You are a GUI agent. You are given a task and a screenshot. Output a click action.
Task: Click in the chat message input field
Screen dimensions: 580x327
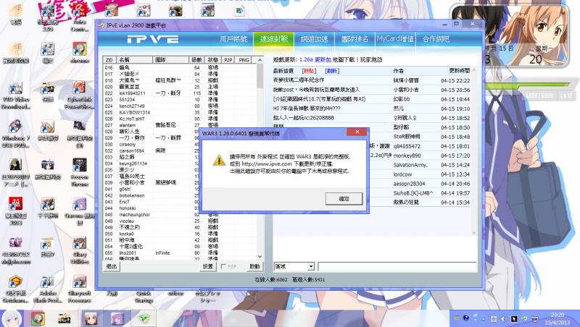pos(397,266)
